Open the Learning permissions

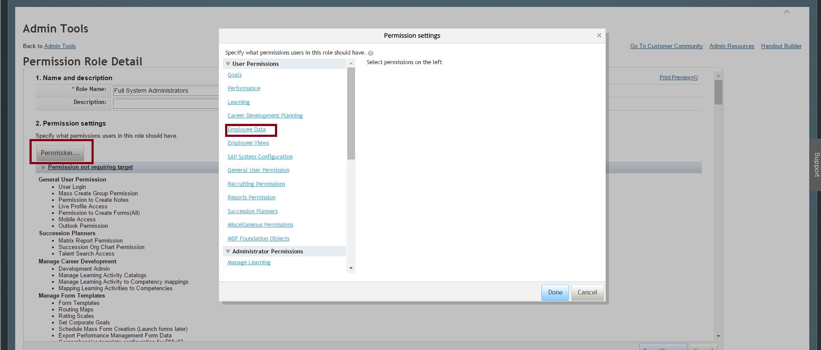click(239, 102)
